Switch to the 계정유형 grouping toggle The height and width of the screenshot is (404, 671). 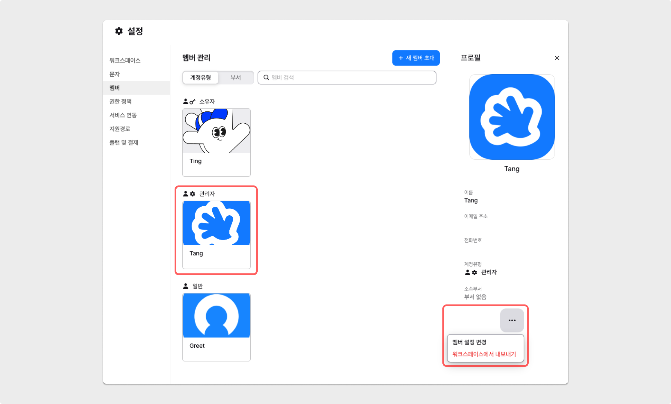[200, 77]
